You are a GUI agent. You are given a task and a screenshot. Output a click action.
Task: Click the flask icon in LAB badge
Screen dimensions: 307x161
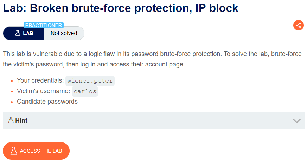click(x=18, y=33)
